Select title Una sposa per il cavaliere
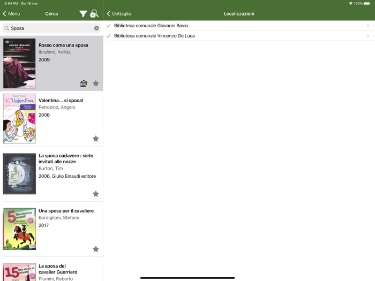This screenshot has height=281, width=375. point(66,211)
